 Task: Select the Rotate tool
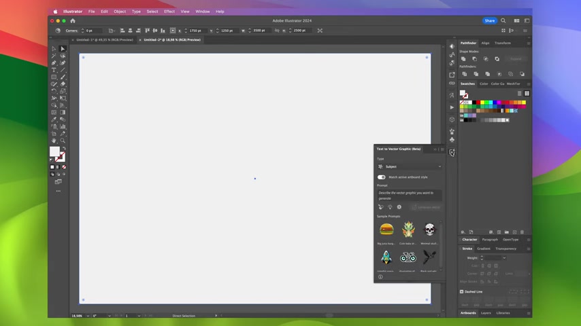[54, 91]
